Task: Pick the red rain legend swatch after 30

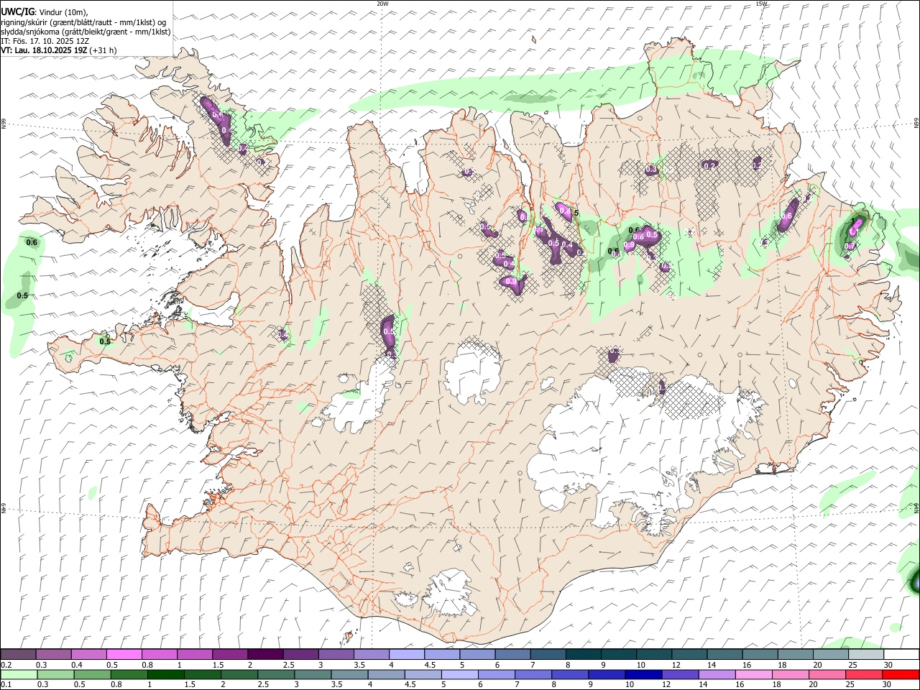Action: pyautogui.click(x=900, y=674)
